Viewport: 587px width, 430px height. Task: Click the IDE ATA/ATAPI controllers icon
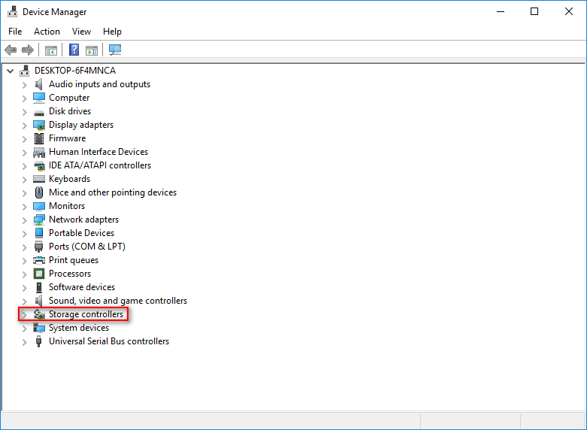click(x=39, y=165)
